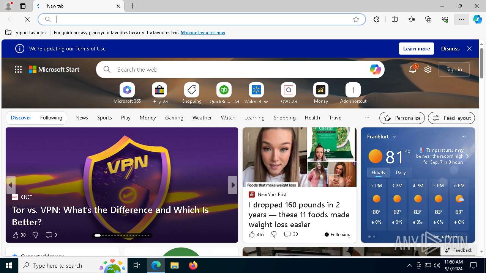Expand the Frankfurt location dropdown

click(x=394, y=136)
